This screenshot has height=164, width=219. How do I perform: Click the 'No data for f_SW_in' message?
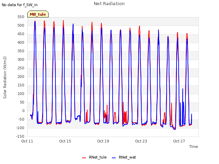[20, 5]
